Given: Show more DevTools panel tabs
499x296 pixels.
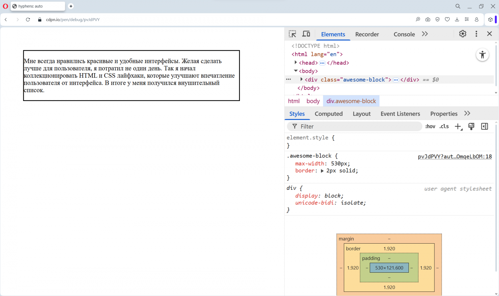Looking at the screenshot, I should pos(425,34).
